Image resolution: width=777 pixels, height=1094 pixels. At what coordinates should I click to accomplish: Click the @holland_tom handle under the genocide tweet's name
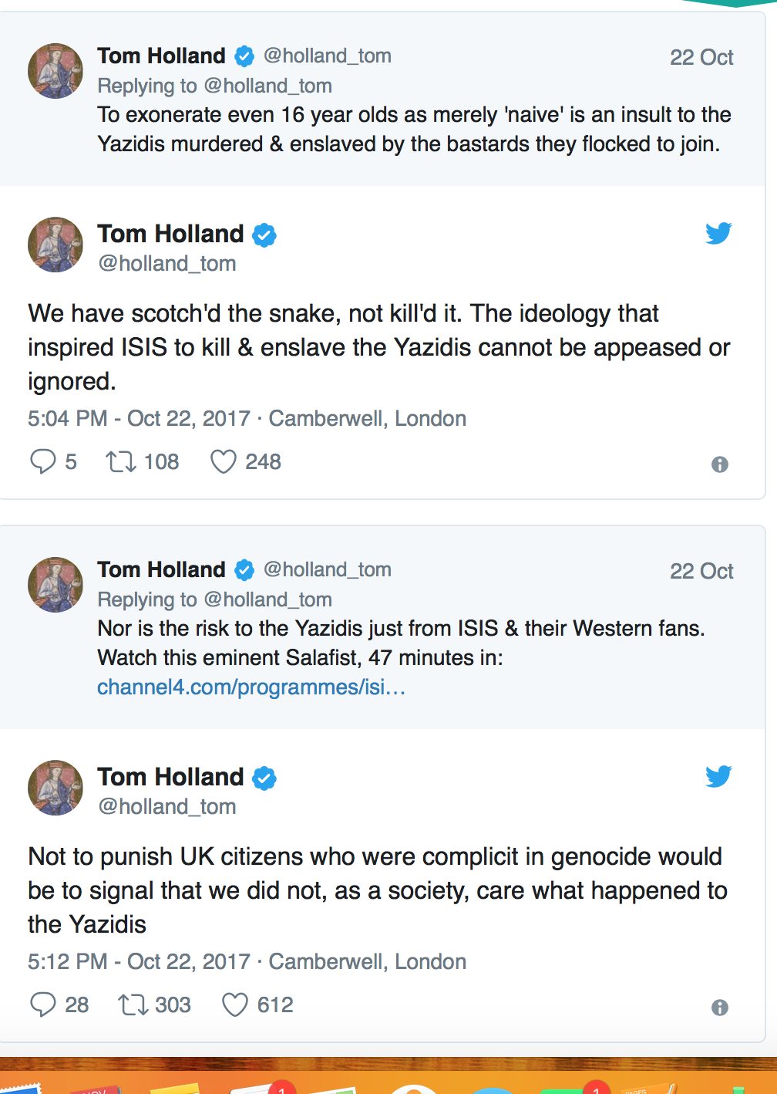pyautogui.click(x=166, y=806)
